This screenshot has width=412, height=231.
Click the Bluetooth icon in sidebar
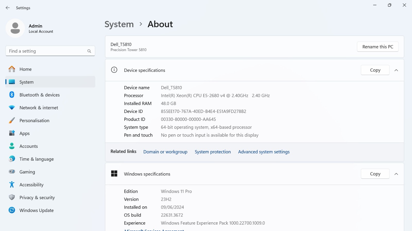click(12, 95)
